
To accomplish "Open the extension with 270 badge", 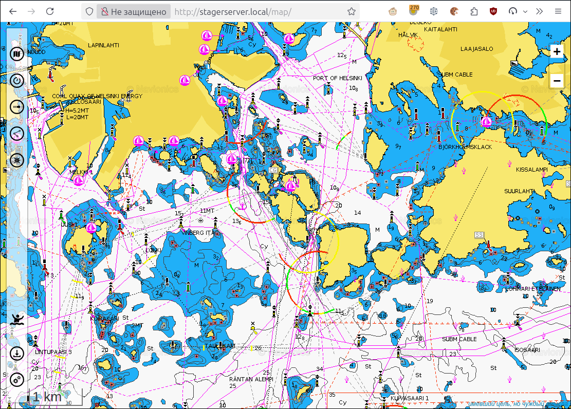I will pyautogui.click(x=413, y=11).
